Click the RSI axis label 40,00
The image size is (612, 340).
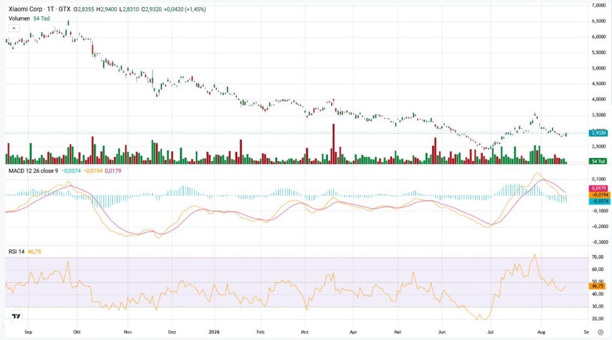point(598,294)
